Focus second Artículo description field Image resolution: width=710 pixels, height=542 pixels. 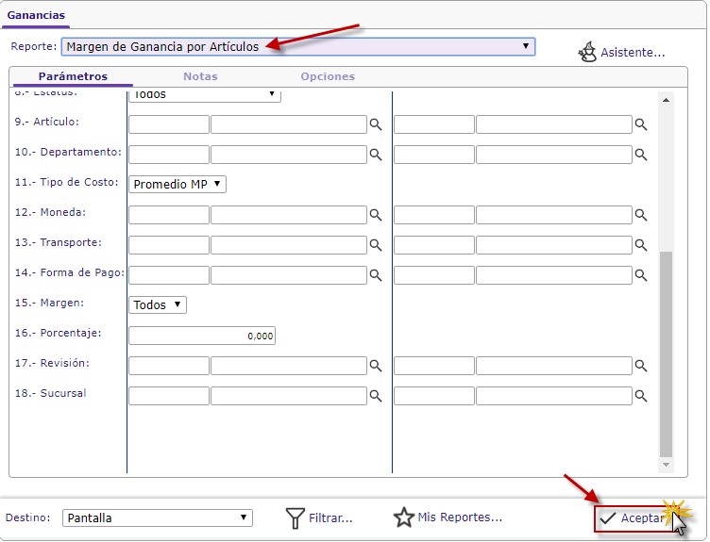tap(554, 124)
